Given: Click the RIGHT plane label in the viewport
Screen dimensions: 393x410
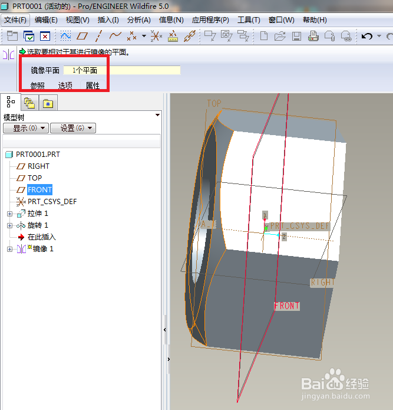Looking at the screenshot, I should pos(322,283).
